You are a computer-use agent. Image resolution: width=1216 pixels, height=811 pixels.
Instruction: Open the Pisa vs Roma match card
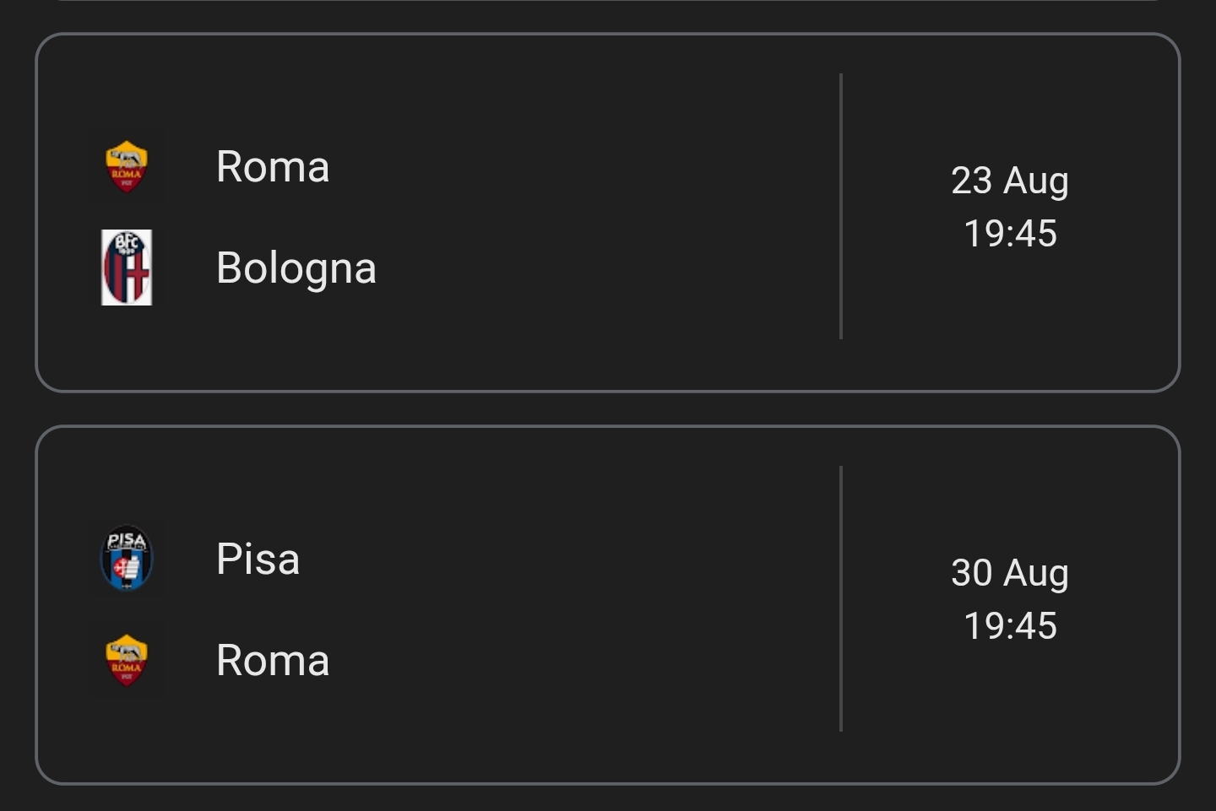point(607,605)
